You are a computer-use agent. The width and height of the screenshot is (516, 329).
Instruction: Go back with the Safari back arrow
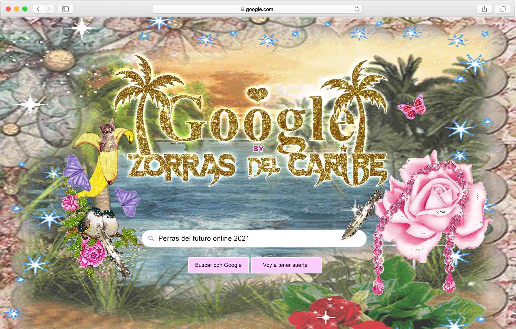pos(38,9)
